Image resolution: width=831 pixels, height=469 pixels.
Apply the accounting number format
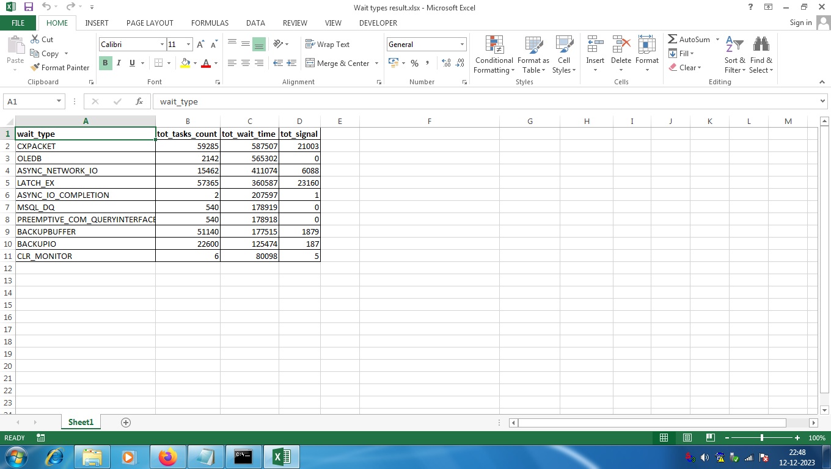[394, 63]
